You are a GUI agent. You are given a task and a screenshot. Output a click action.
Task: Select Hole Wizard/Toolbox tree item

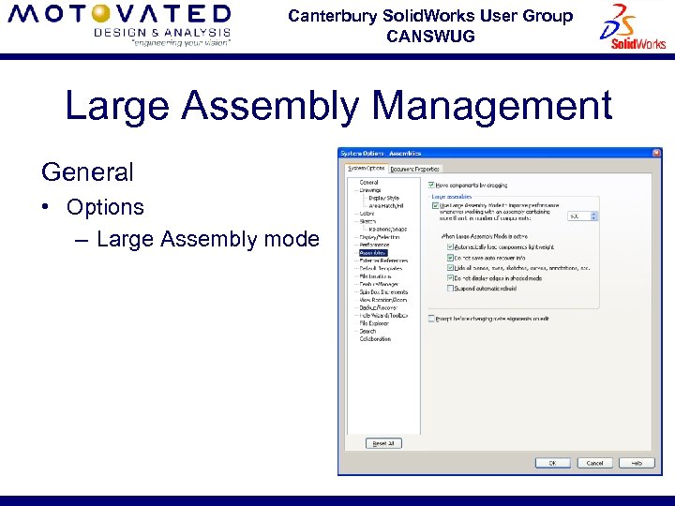click(383, 316)
